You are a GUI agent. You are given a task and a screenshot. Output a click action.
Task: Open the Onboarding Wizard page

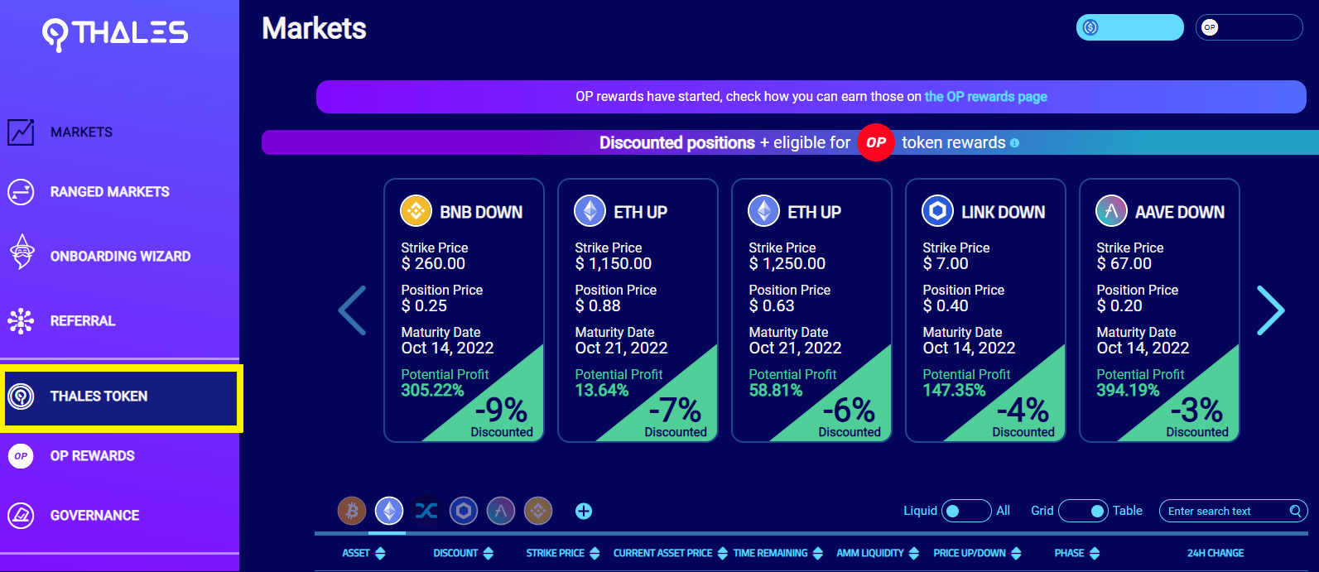(120, 257)
